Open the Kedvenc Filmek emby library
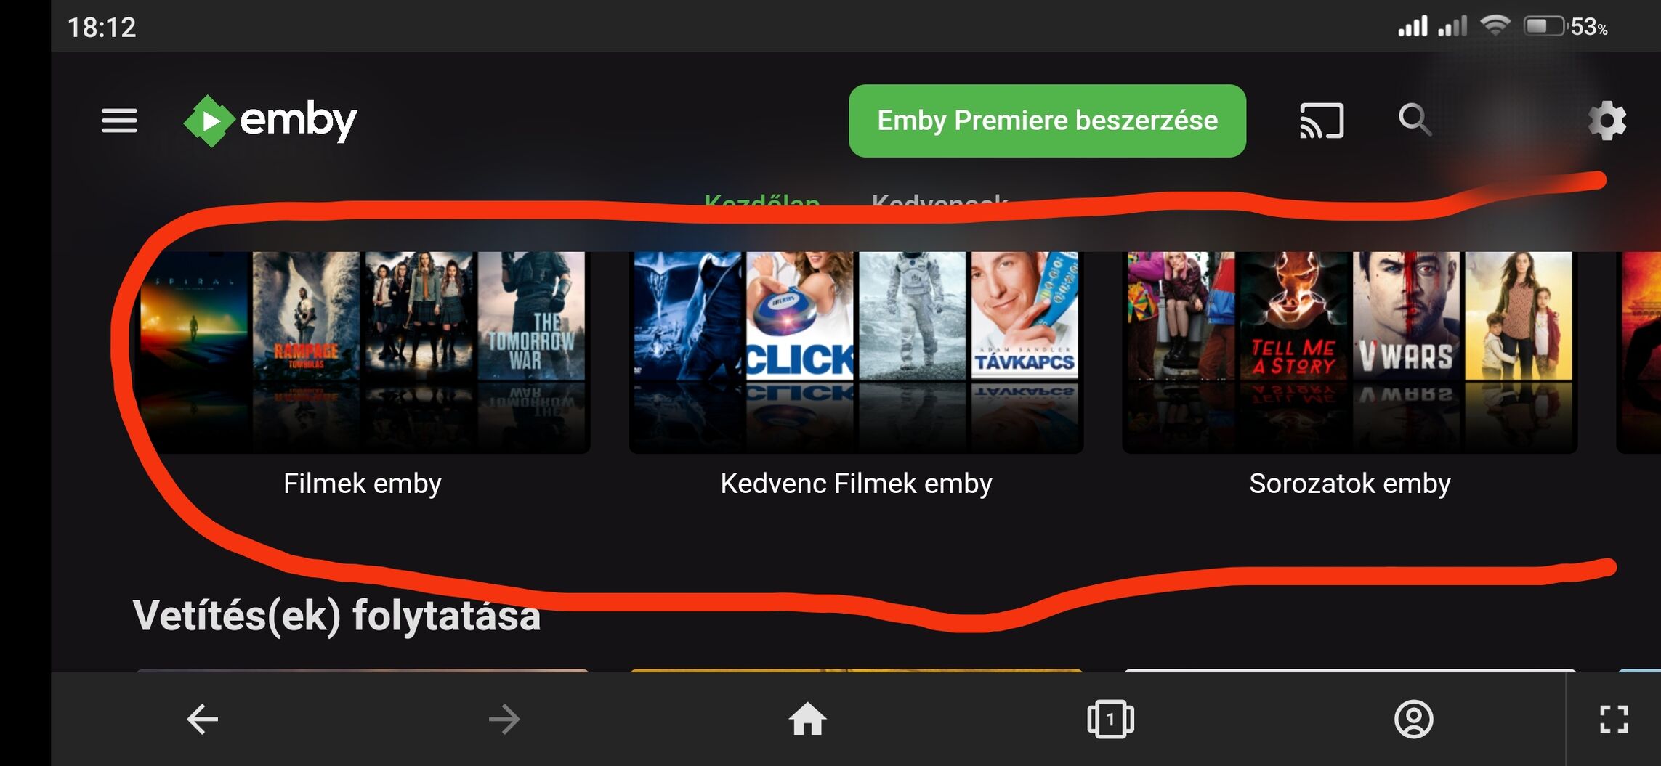The image size is (1661, 766). tap(856, 352)
